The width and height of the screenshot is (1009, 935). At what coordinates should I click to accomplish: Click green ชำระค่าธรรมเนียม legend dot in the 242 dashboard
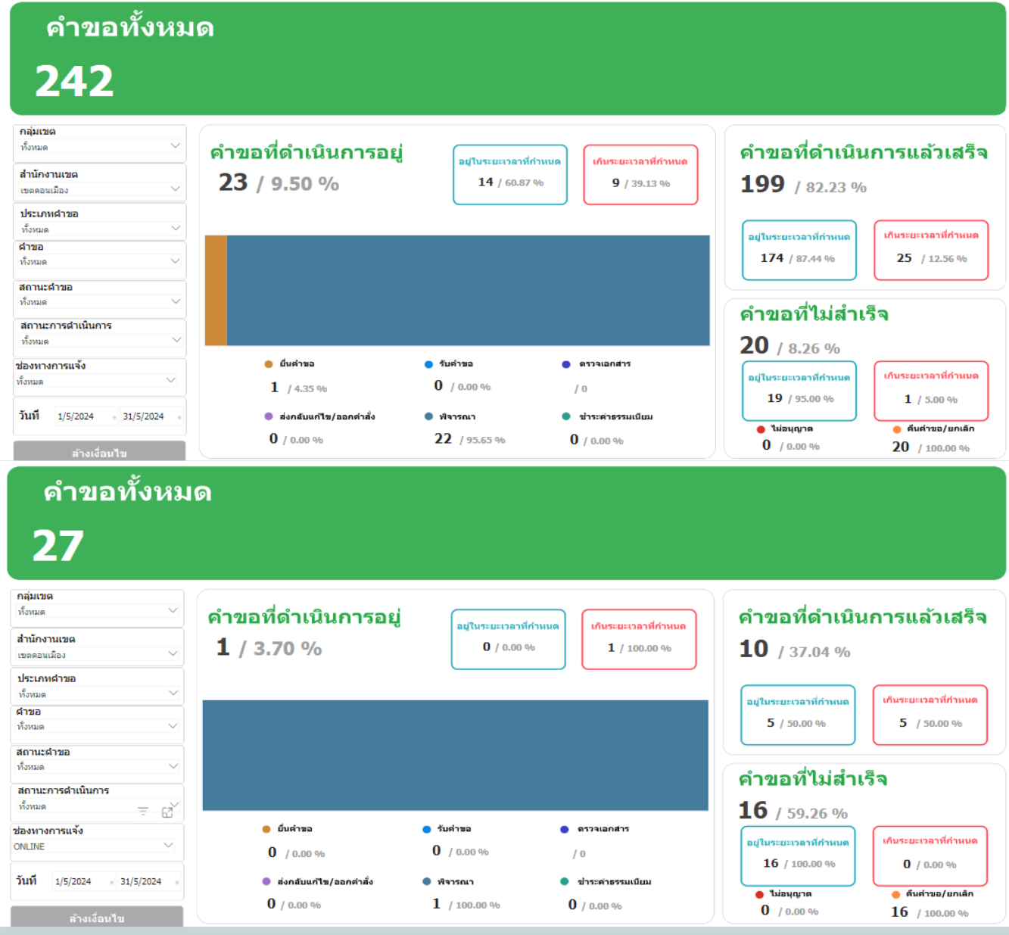[566, 416]
